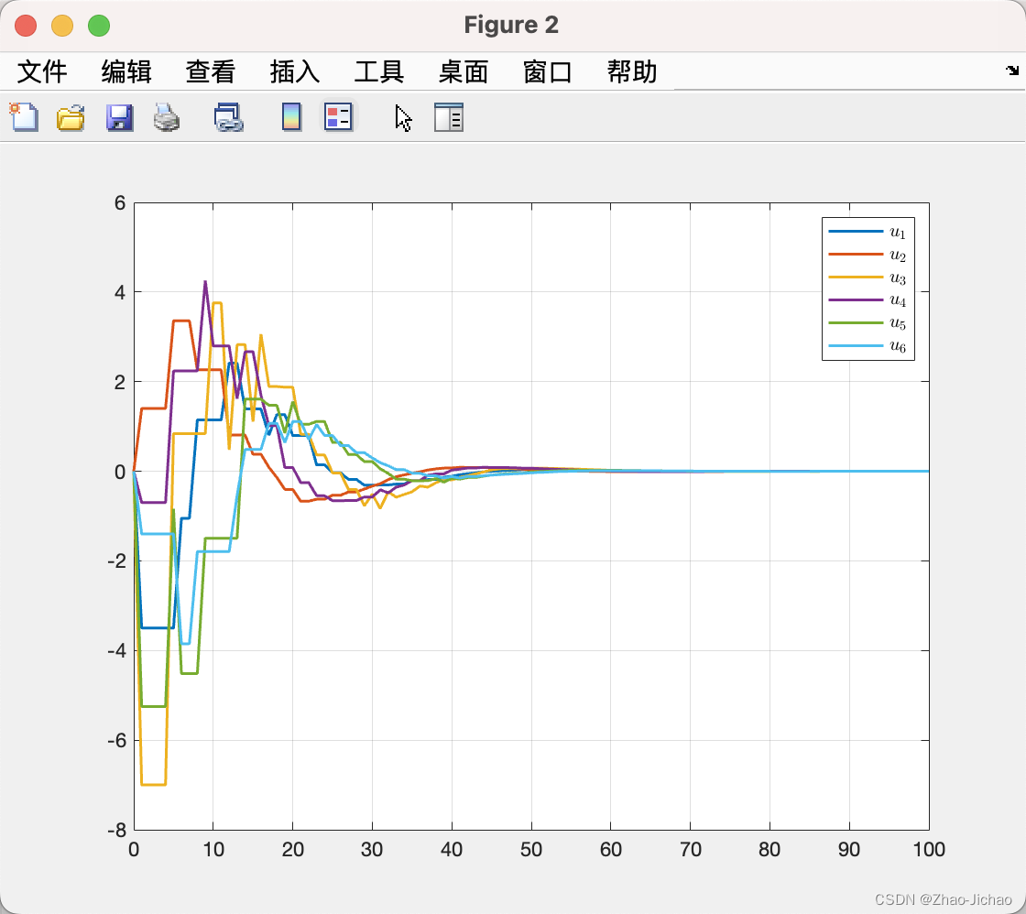This screenshot has height=914, width=1026.
Task: Click the u6 legend entry
Action: coord(868,346)
